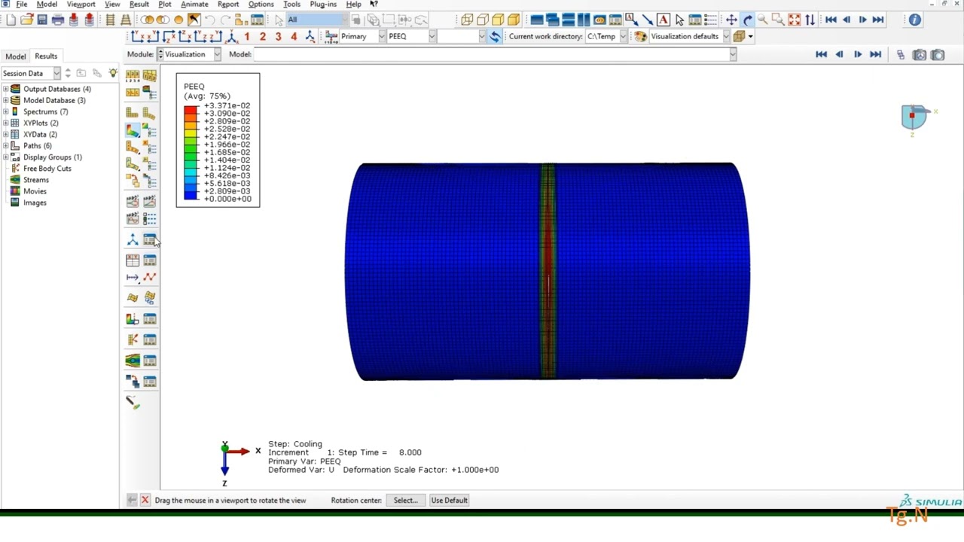Expand the Output Databases (4) node
The image size is (964, 542).
point(5,89)
